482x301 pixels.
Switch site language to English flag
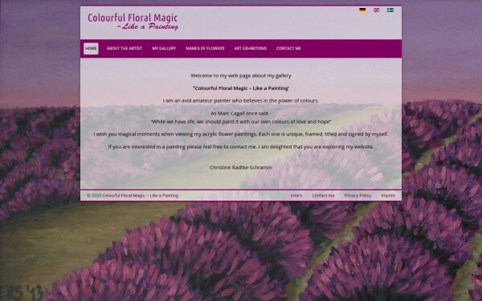pos(376,10)
